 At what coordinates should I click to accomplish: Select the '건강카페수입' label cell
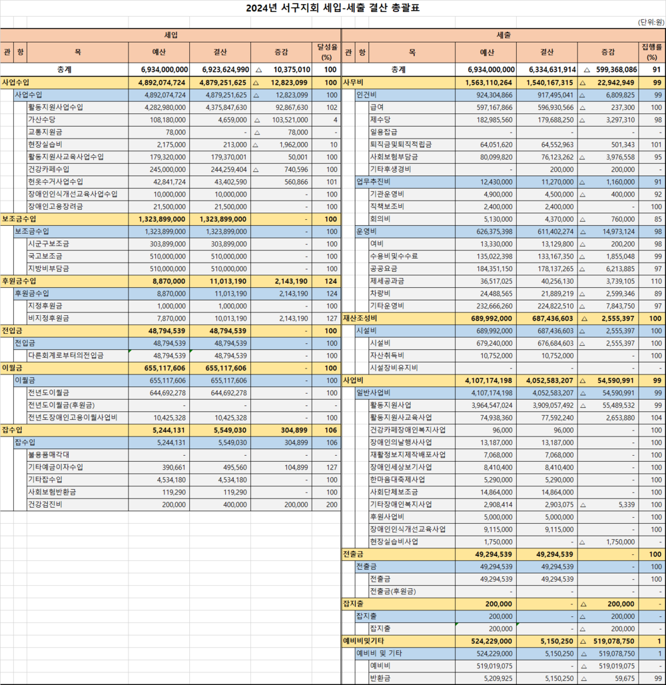(x=78, y=169)
